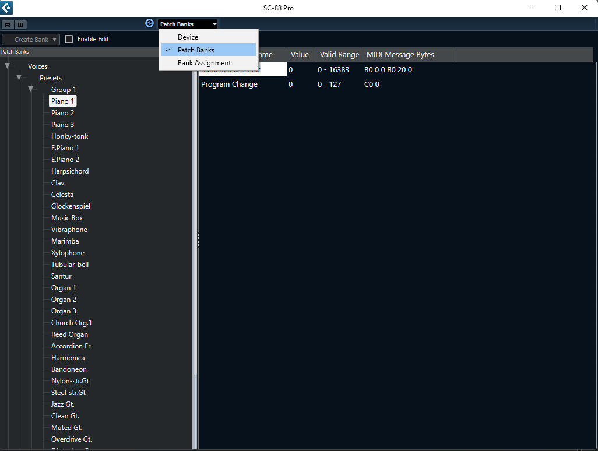Screen dimensions: 598x451
Task: Choose Device from the dropdown menu
Action: click(x=209, y=37)
